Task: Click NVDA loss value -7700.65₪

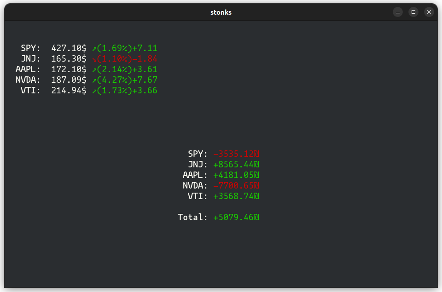Action: (236, 186)
